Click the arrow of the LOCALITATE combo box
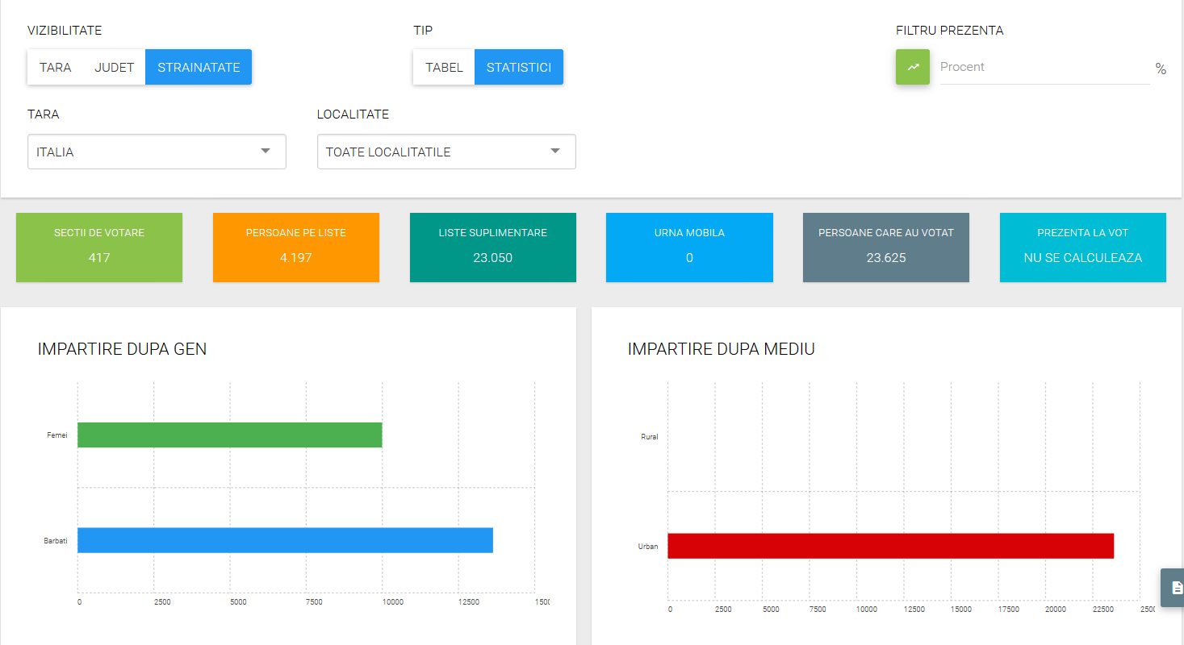1184x645 pixels. point(555,152)
